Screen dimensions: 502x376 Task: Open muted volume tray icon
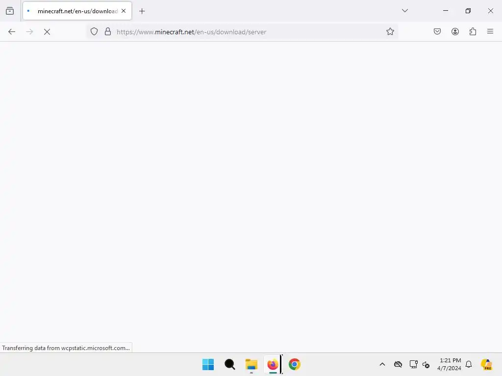point(426,364)
